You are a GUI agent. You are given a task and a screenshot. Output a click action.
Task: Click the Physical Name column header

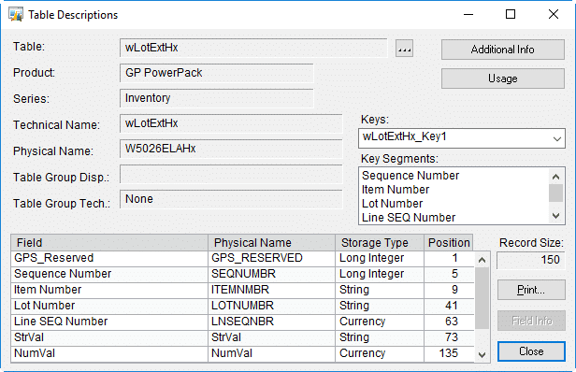(x=271, y=243)
